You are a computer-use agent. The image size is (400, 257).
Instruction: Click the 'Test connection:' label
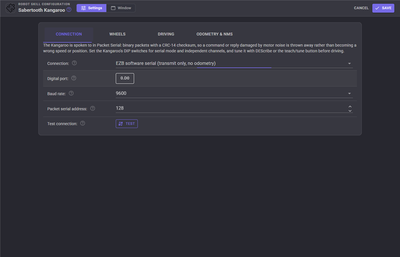(62, 124)
